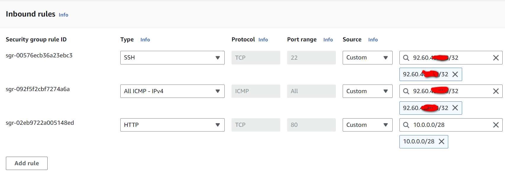Clear the SSH rule source search field
Viewport: 505px width, 175px height.
[x=496, y=58]
